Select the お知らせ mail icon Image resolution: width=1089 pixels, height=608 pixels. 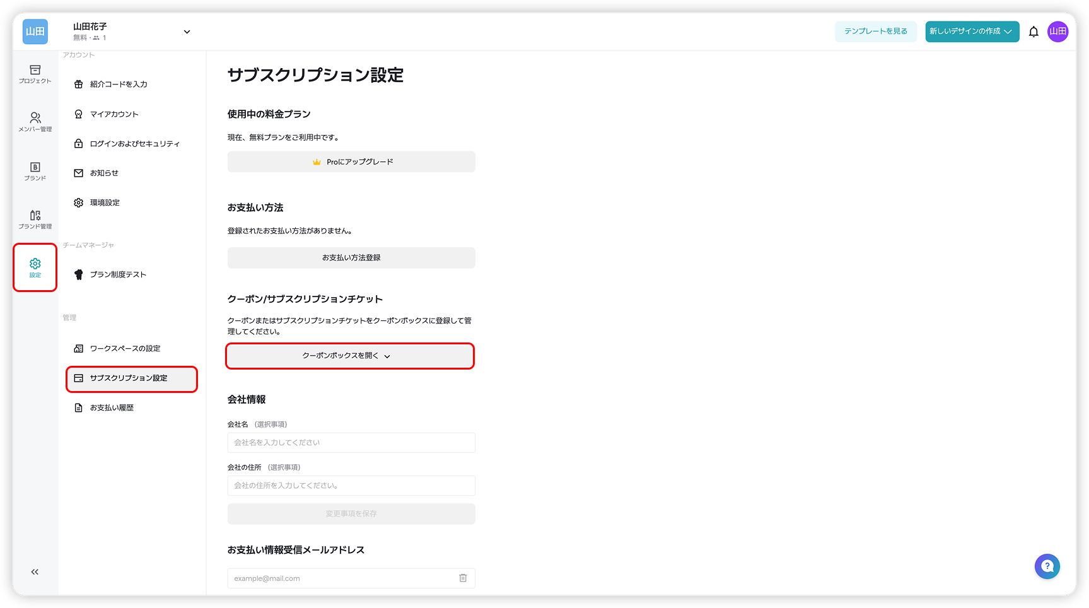(78, 173)
